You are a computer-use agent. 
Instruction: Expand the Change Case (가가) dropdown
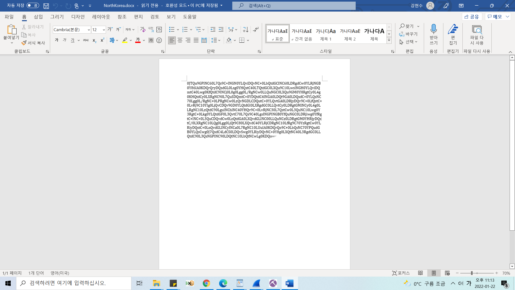(133, 30)
